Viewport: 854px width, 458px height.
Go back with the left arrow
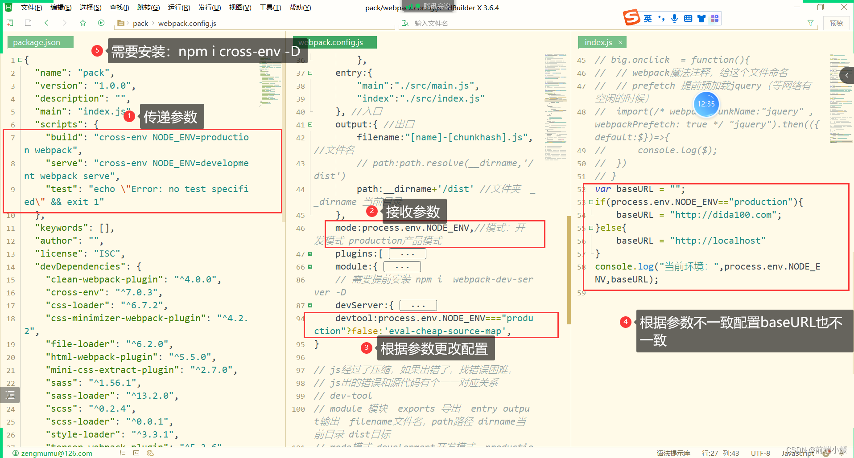point(46,23)
